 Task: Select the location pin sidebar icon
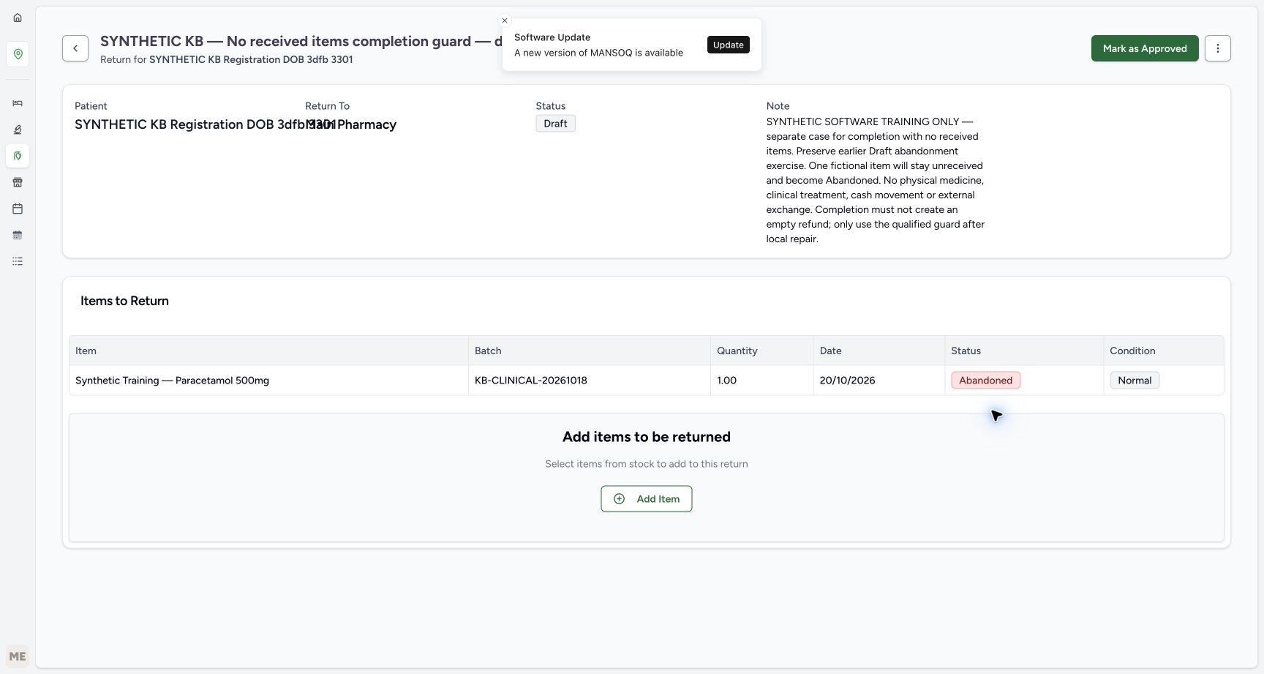[x=18, y=54]
